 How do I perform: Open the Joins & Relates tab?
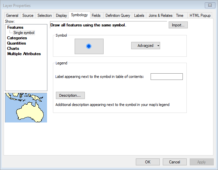point(160,16)
